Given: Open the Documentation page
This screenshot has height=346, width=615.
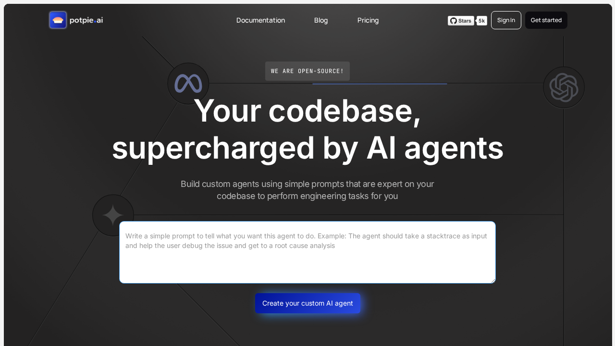Looking at the screenshot, I should [260, 20].
